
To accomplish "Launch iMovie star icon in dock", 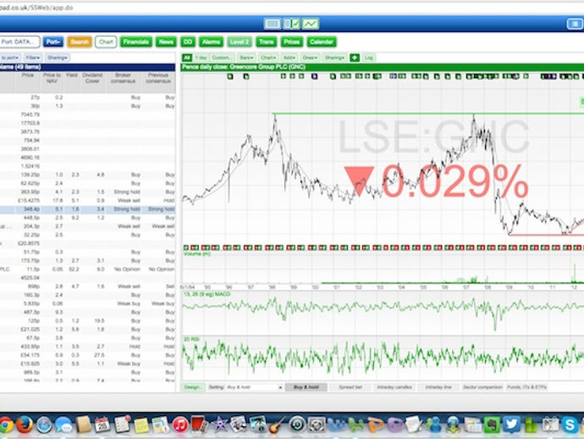I will click(219, 425).
